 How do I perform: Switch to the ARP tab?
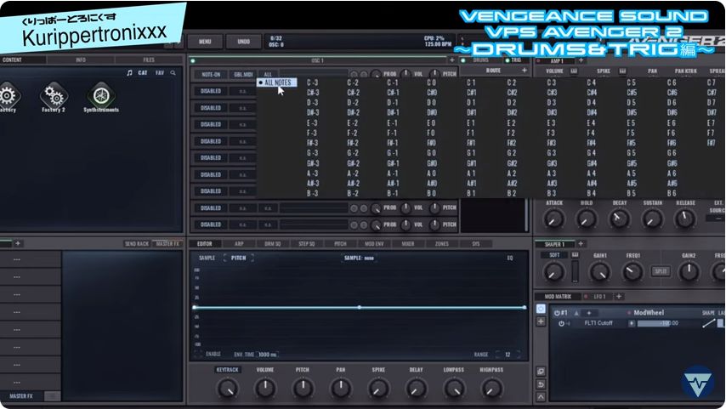click(239, 244)
